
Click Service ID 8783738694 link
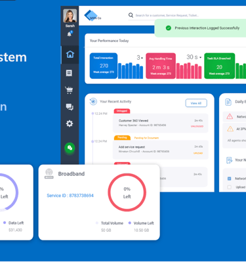(70, 196)
